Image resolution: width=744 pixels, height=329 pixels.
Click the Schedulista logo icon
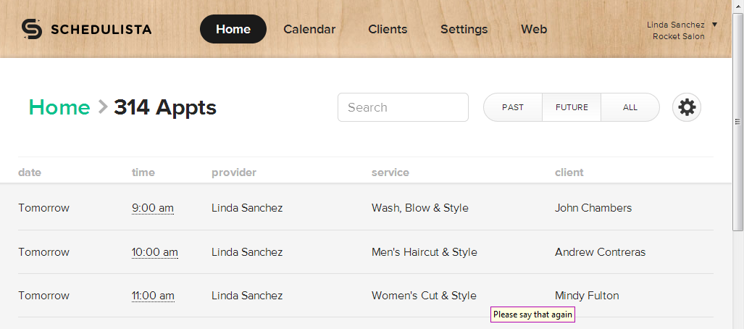(x=32, y=29)
